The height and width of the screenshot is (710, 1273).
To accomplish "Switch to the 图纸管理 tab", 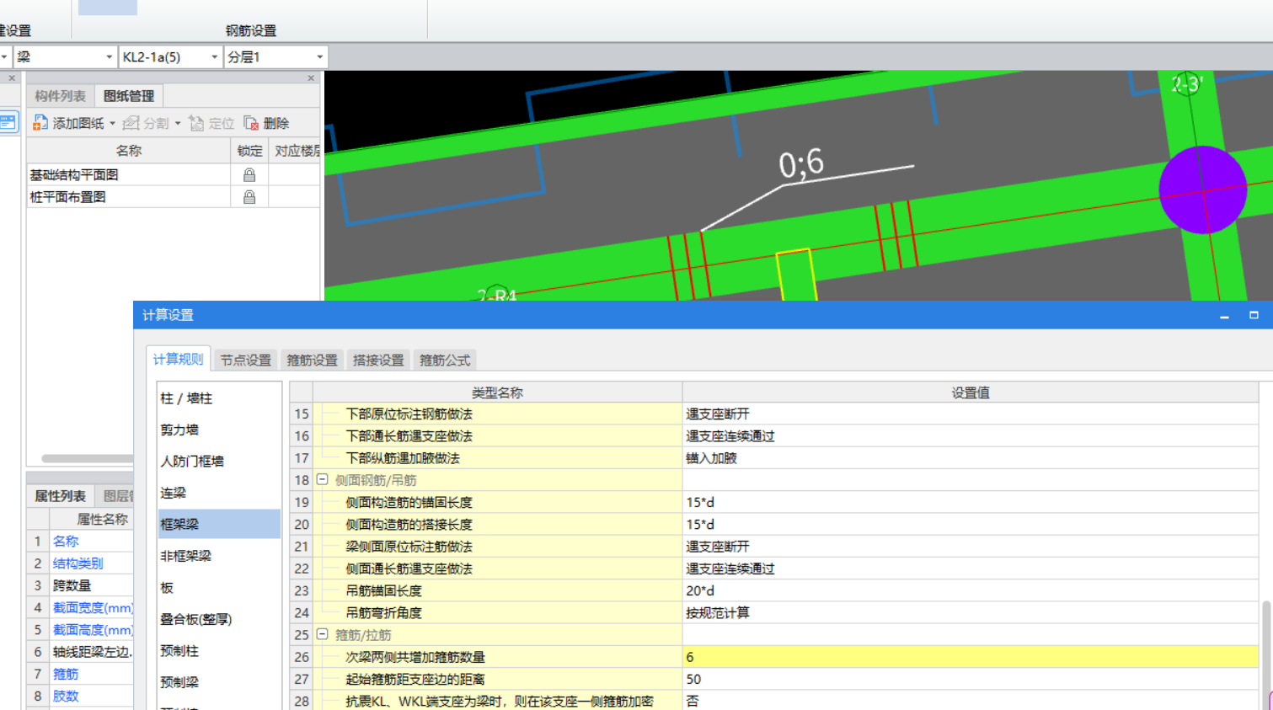I will coord(129,96).
